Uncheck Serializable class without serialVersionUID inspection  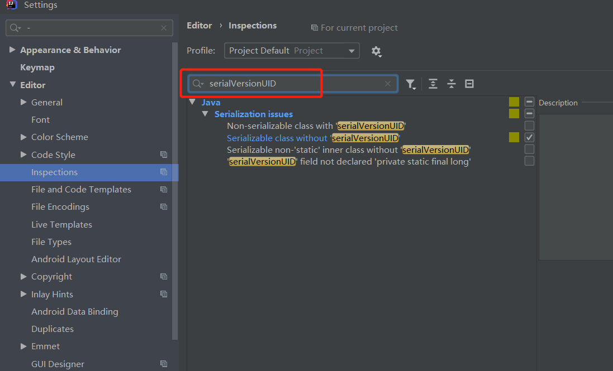coord(529,137)
